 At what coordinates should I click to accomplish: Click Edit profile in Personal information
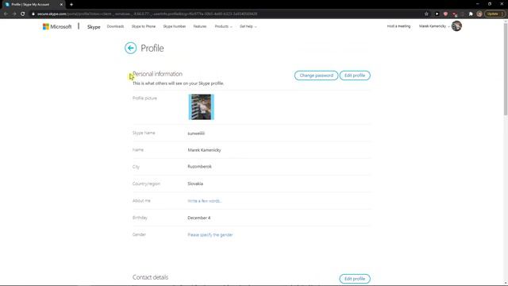point(355,75)
